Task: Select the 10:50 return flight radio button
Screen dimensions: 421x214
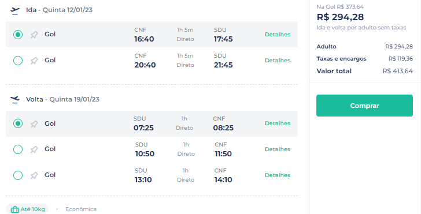Action: (x=18, y=149)
